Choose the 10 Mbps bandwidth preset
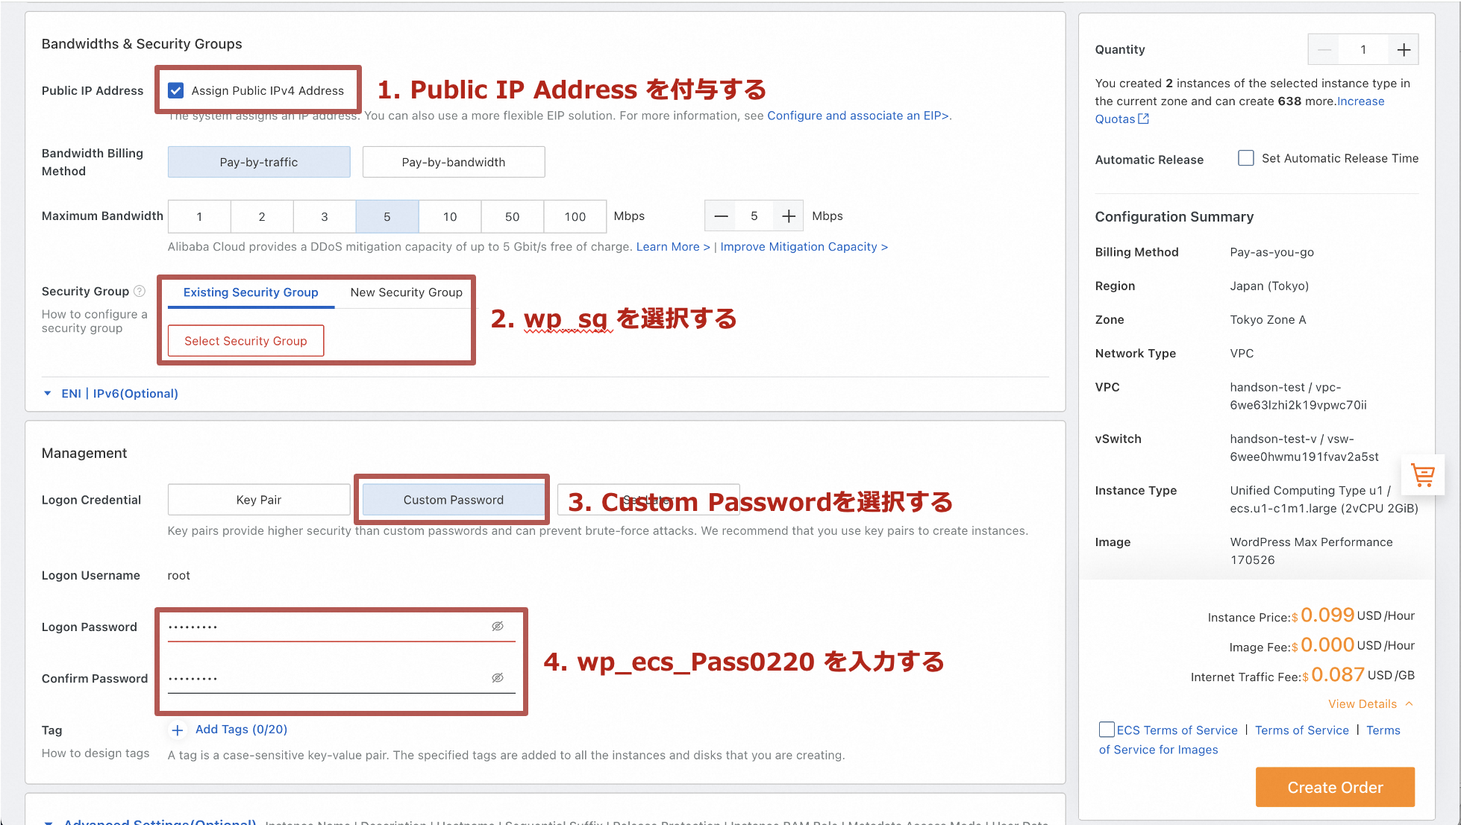Viewport: 1461px width, 825px height. (450, 216)
